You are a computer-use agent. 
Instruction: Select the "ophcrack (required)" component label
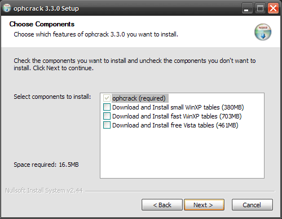point(139,98)
